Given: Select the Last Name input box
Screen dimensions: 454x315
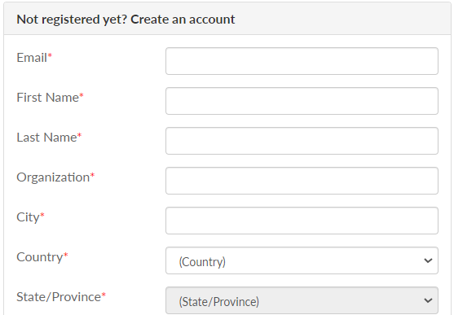Looking at the screenshot, I should point(302,141).
